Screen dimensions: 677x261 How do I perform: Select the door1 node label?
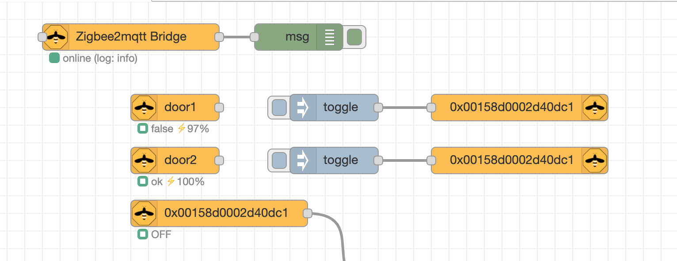(180, 107)
